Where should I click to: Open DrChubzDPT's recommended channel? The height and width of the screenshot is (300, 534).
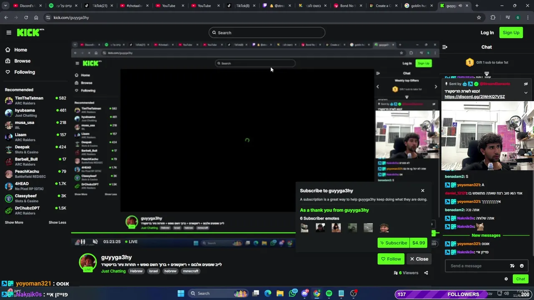tap(35, 210)
